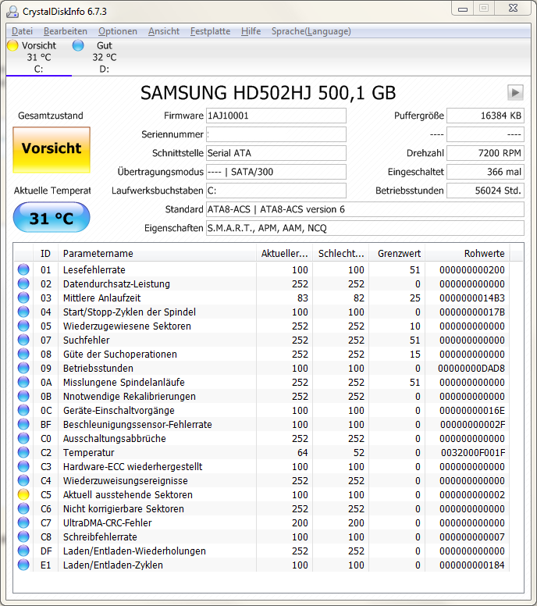Click the Standard field ATA8-ACS version 6
The image size is (537, 606).
[x=365, y=209]
